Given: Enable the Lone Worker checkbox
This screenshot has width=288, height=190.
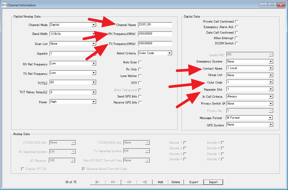Looking at the screenshot, I should tap(140, 76).
